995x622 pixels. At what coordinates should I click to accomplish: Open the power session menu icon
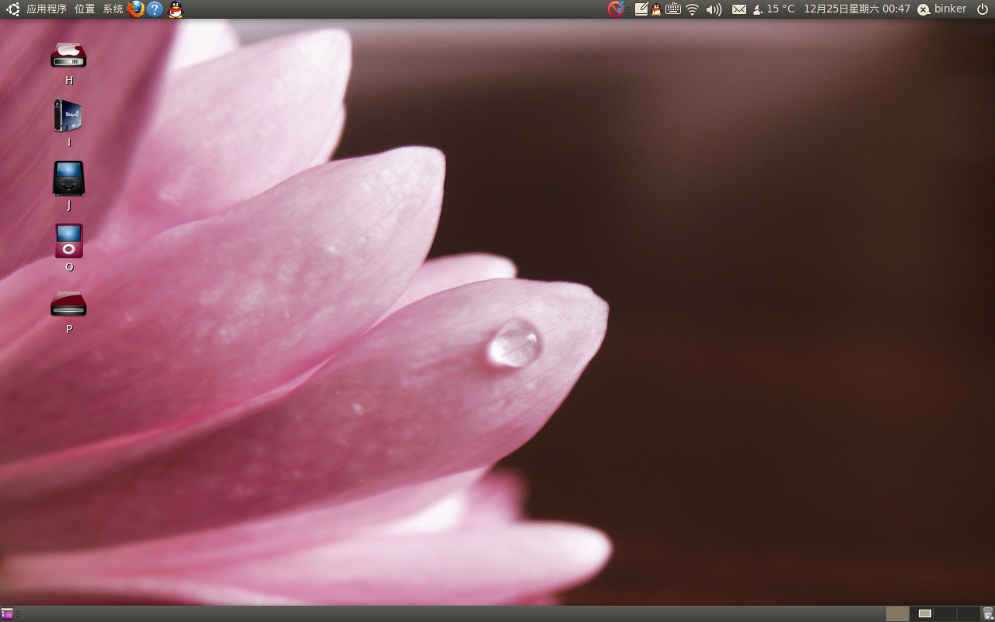point(982,9)
